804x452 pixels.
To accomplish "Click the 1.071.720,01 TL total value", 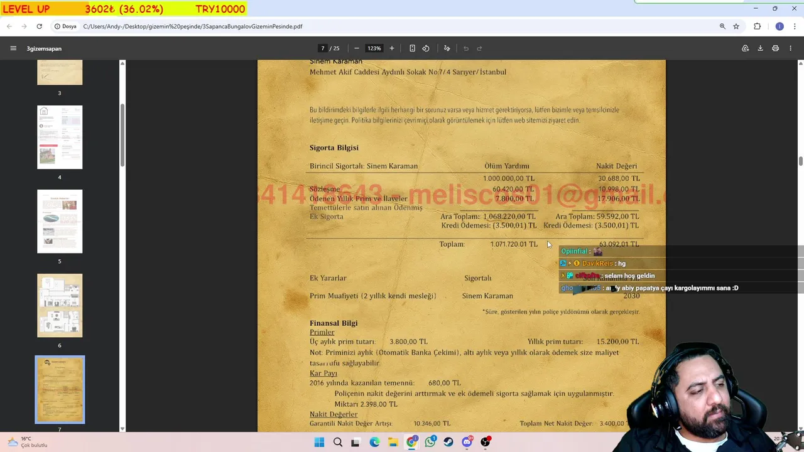I will [x=514, y=244].
